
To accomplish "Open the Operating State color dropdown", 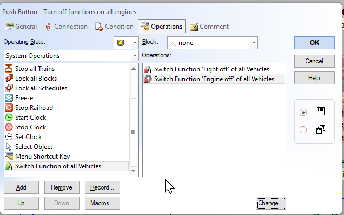I will coord(135,43).
